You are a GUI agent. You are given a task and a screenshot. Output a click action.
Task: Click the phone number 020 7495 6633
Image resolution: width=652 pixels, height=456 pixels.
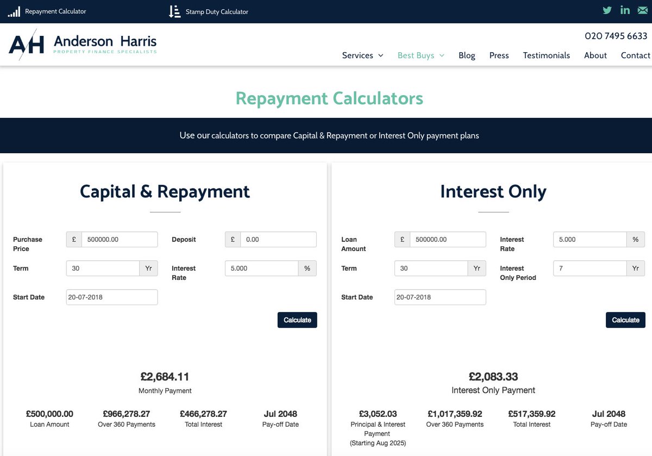(x=616, y=36)
